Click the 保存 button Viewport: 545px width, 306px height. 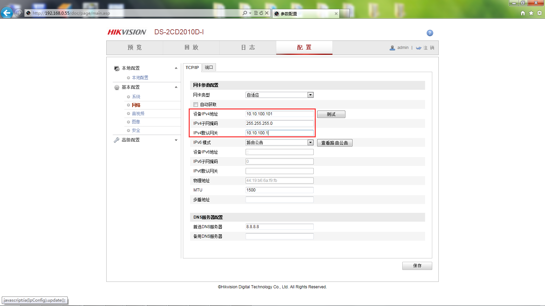click(x=417, y=266)
